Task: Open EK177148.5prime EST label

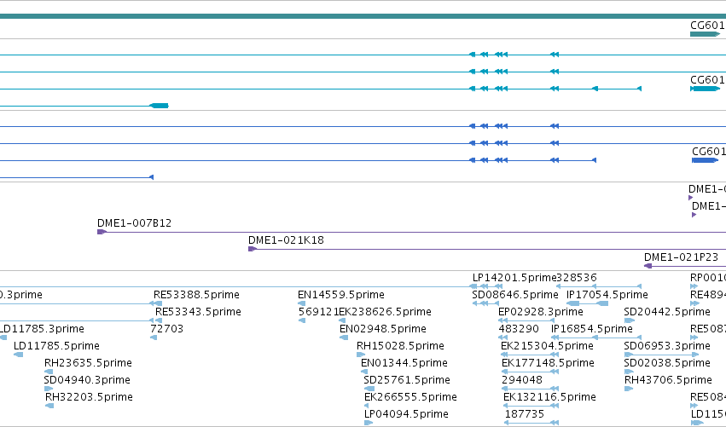Action: click(x=548, y=363)
